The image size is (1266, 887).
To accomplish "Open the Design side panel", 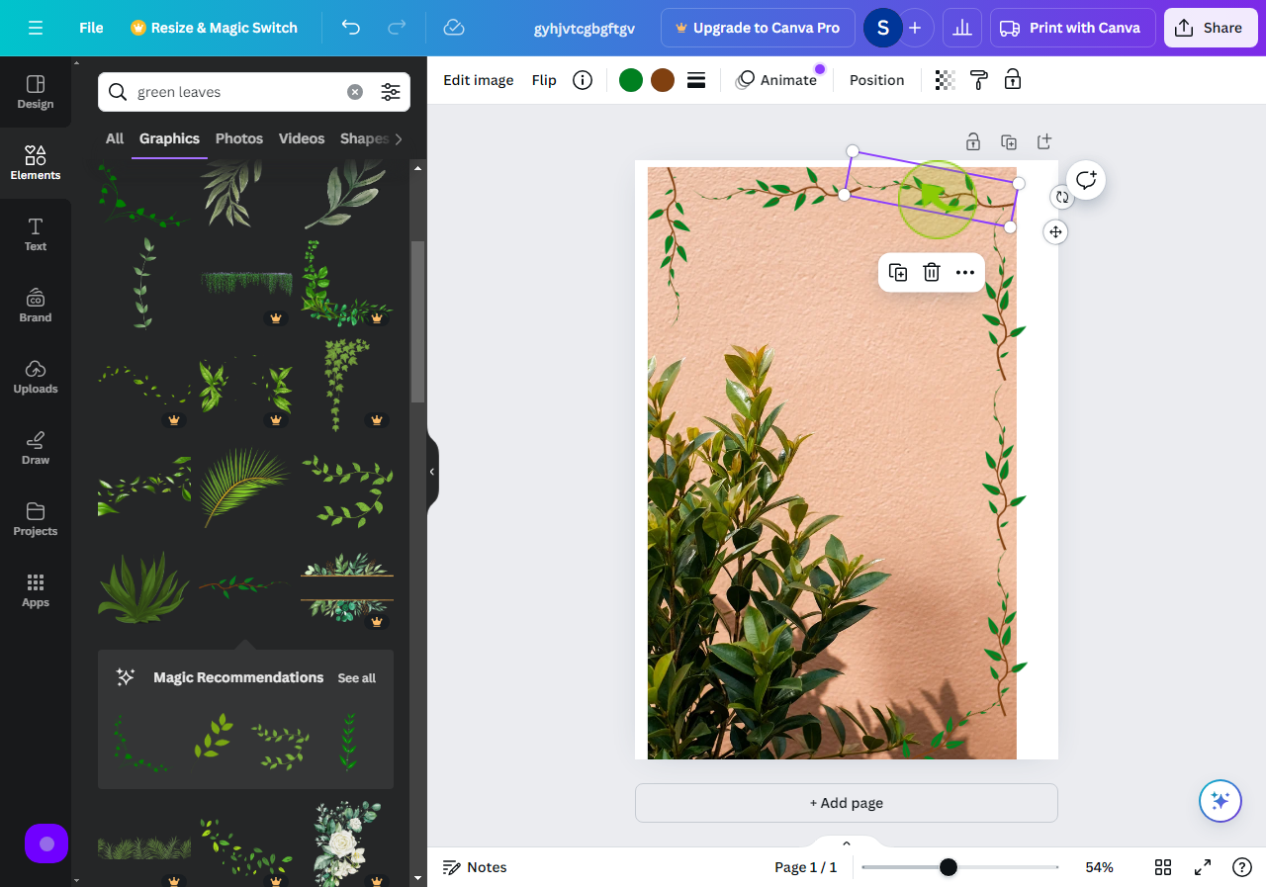I will pyautogui.click(x=36, y=92).
